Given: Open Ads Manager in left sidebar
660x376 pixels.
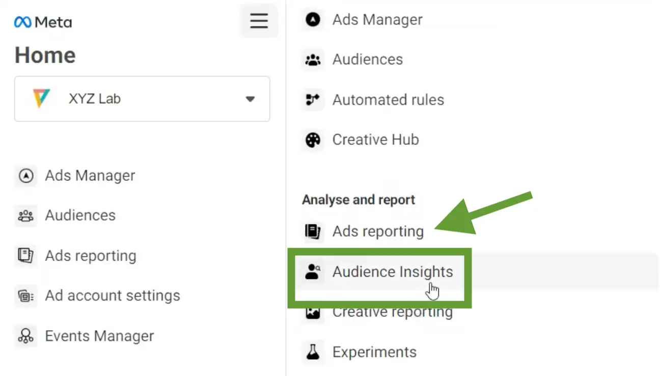Looking at the screenshot, I should click(x=90, y=176).
